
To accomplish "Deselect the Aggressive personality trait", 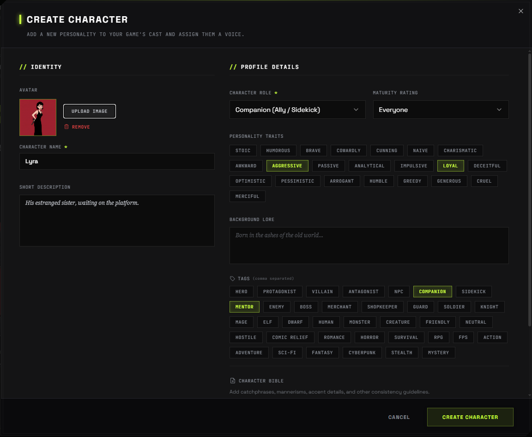I will [x=287, y=166].
